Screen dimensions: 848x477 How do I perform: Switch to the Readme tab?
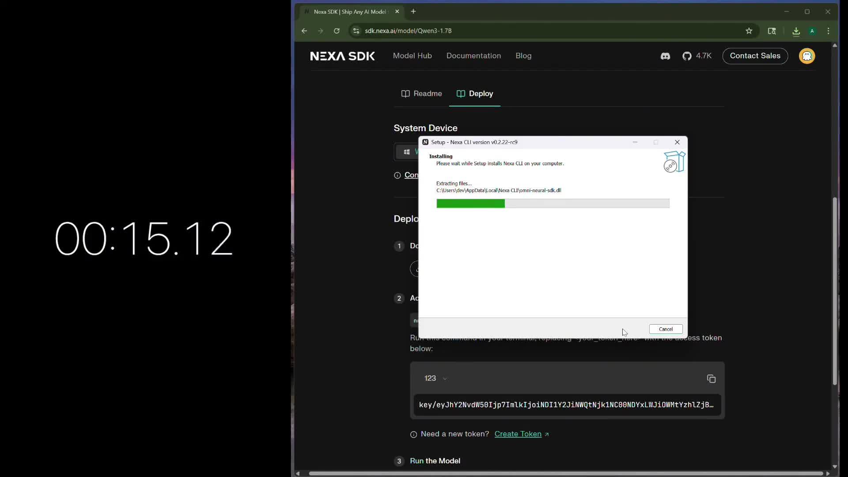coord(421,94)
